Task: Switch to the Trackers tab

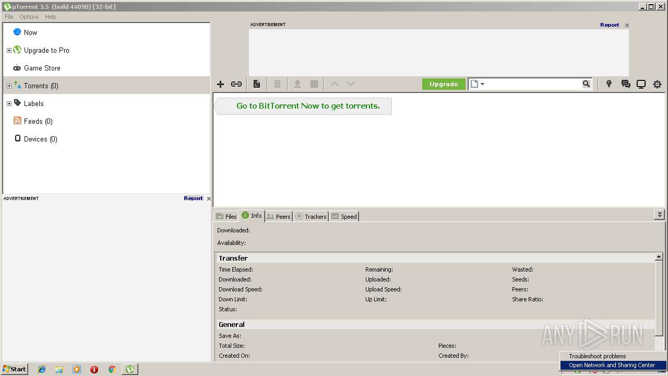Action: [311, 216]
